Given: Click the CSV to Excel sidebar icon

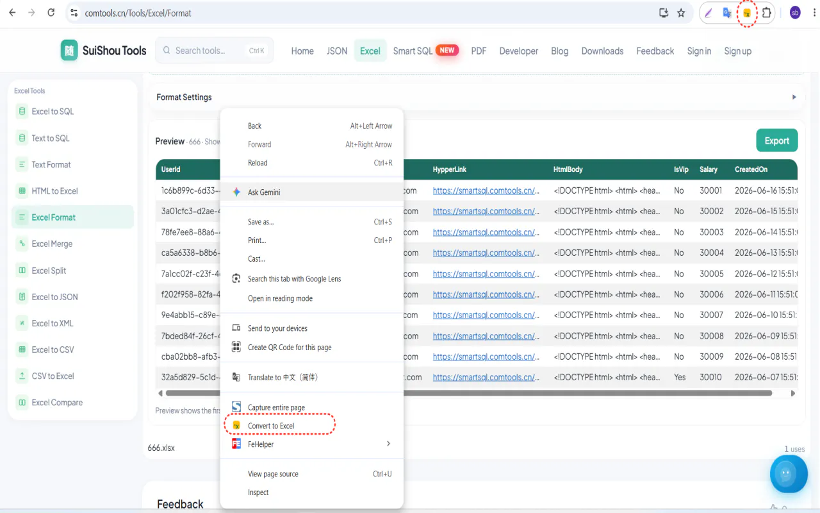Looking at the screenshot, I should 22,376.
